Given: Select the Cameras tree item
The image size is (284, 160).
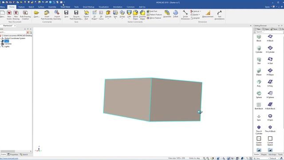Looking at the screenshot, I should 8,44.
